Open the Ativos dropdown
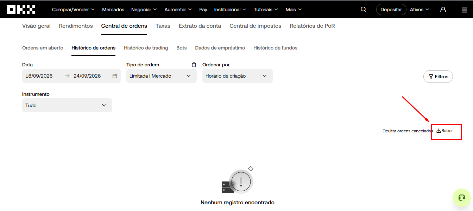This screenshot has height=211, width=473. (420, 9)
